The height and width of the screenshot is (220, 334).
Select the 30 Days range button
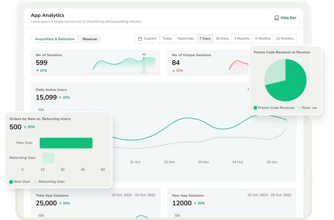click(x=222, y=39)
